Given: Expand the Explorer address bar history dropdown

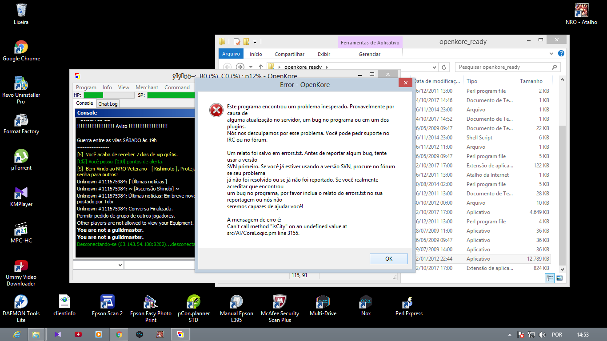Looking at the screenshot, I should click(435, 67).
